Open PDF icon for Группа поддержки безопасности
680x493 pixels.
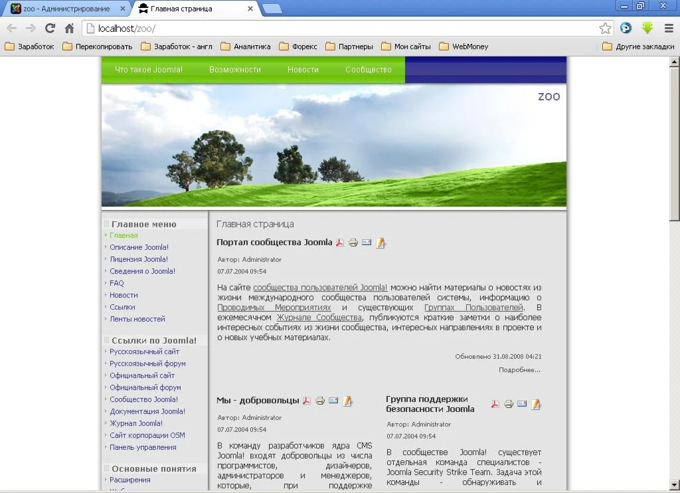coord(495,404)
